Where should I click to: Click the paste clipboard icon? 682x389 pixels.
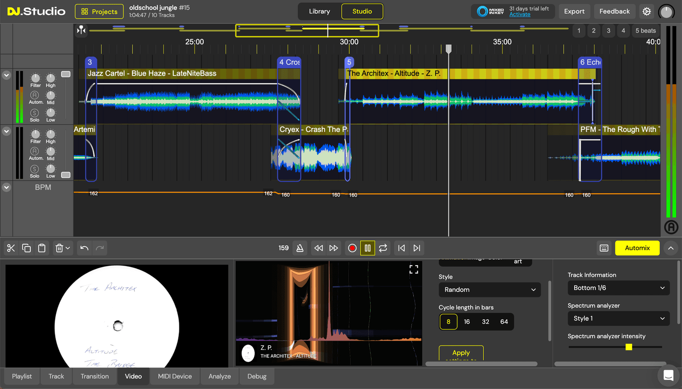[42, 248]
